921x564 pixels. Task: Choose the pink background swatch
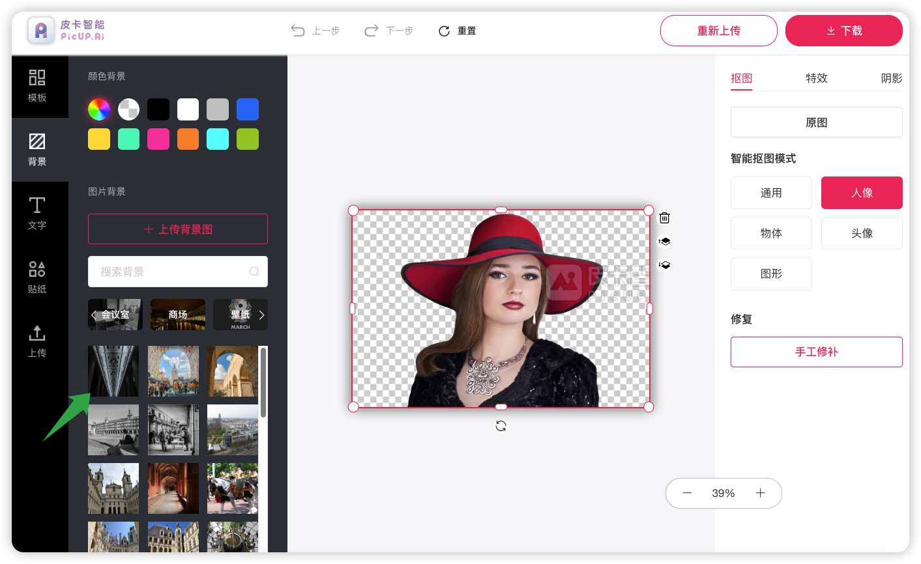tap(158, 139)
